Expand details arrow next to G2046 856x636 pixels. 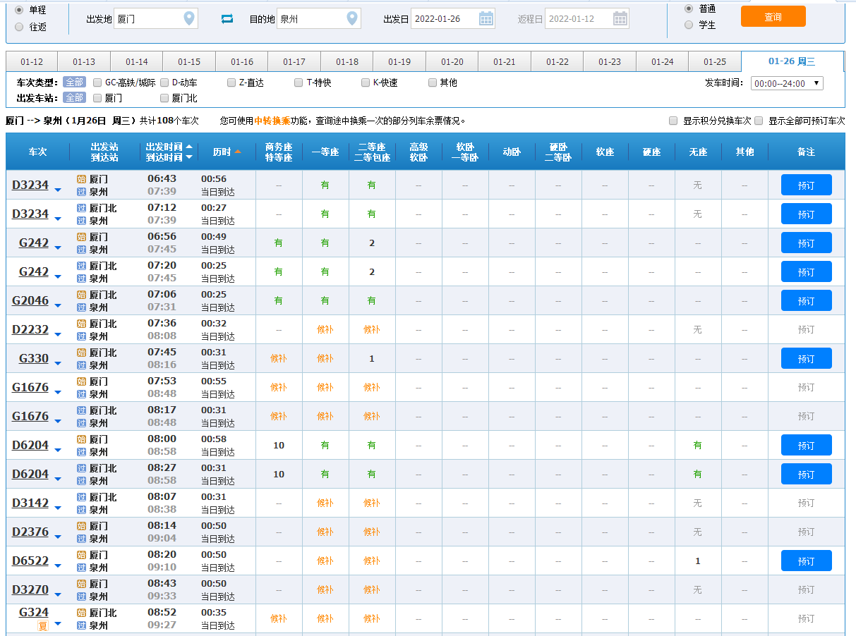pyautogui.click(x=58, y=306)
